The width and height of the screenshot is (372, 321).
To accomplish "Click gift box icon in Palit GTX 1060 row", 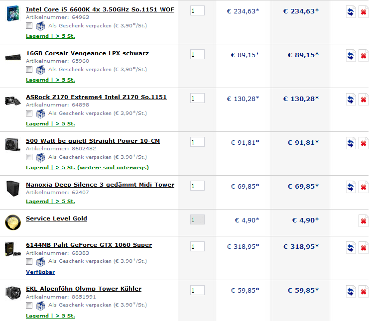I will 40,262.
